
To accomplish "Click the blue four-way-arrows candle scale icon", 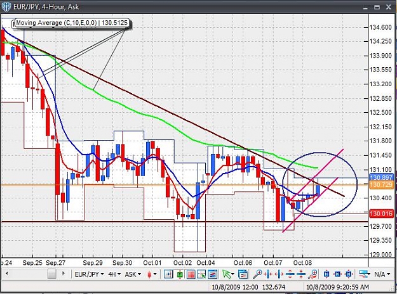I will pos(349,274).
